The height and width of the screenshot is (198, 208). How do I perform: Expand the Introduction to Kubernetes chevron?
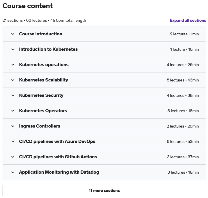pos(13,49)
